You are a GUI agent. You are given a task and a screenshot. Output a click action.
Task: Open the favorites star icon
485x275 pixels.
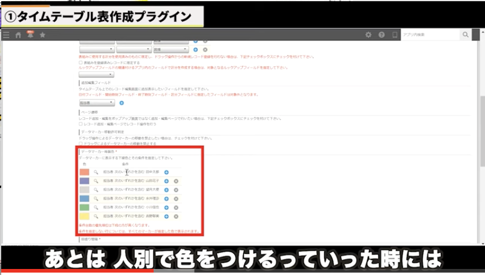(x=42, y=35)
